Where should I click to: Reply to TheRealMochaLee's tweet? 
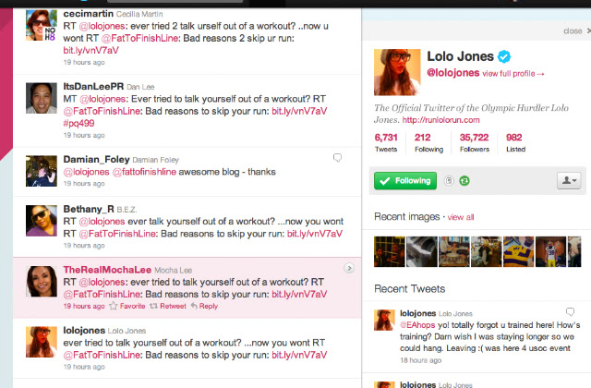click(x=204, y=306)
